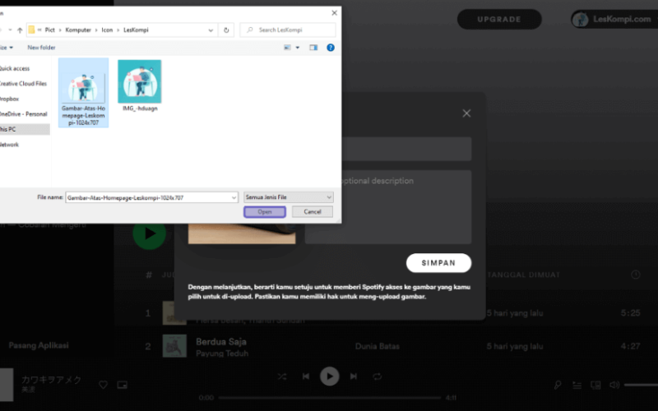Image resolution: width=658 pixels, height=411 pixels.
Task: Mute volume with speaker icon
Action: [x=614, y=385]
